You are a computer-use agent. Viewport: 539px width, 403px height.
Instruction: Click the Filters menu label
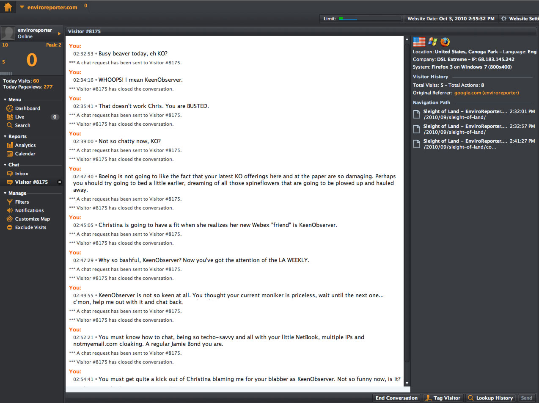coord(22,202)
